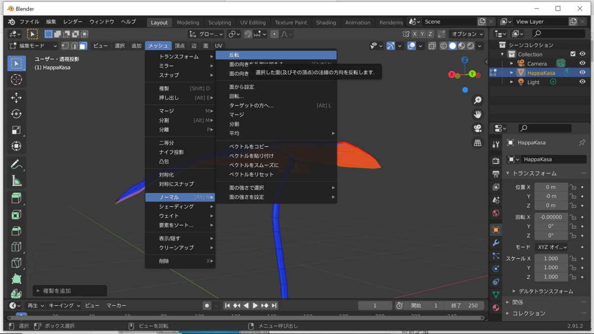Viewport: 594px width, 334px height.
Task: Select the Knife tool
Action: point(16,263)
